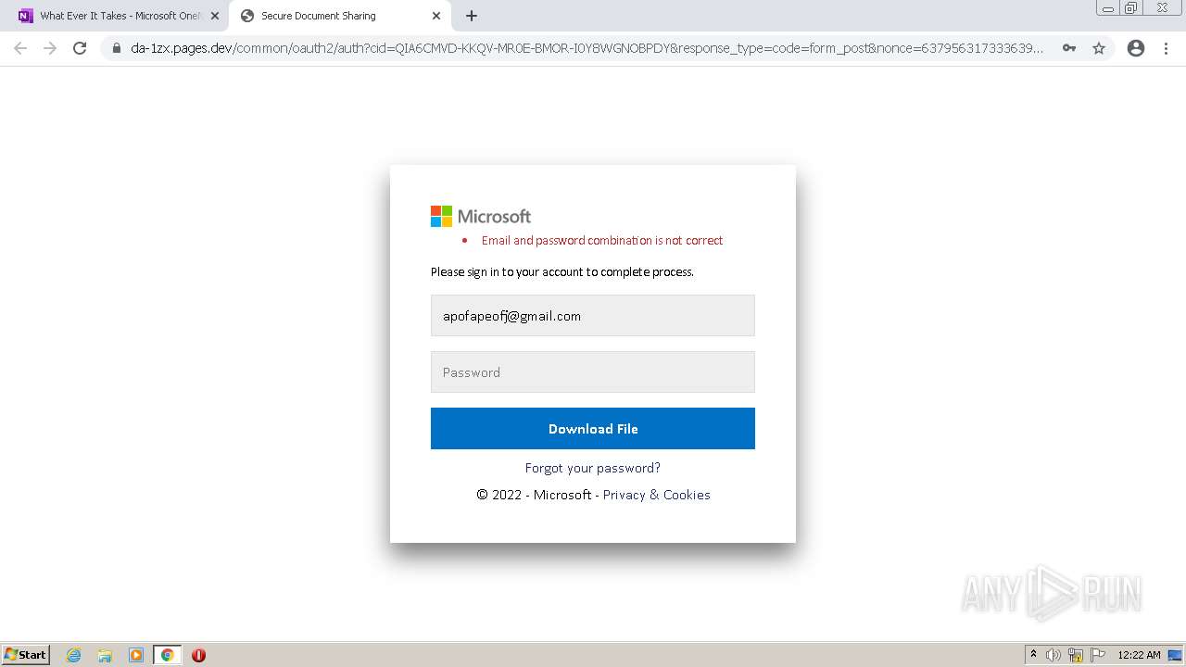Open the file explorer taskbar icon
The image size is (1186, 667).
pyautogui.click(x=105, y=655)
